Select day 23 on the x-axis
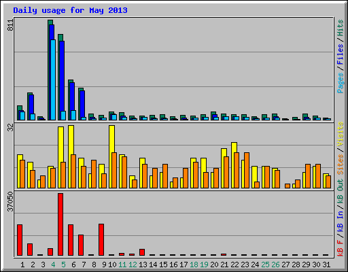The image size is (348, 272). tap(245, 265)
